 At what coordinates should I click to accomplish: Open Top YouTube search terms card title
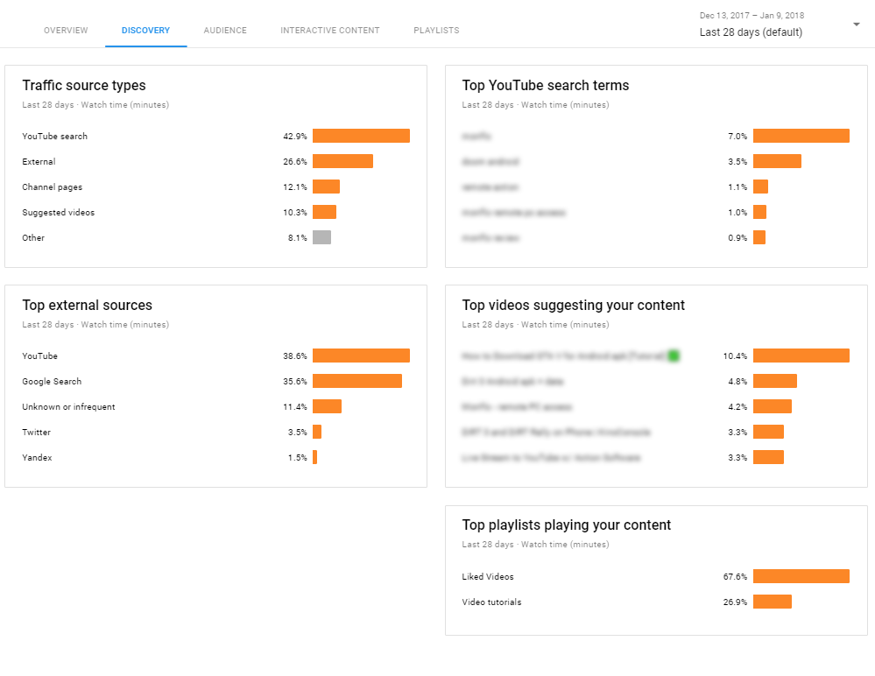[545, 85]
